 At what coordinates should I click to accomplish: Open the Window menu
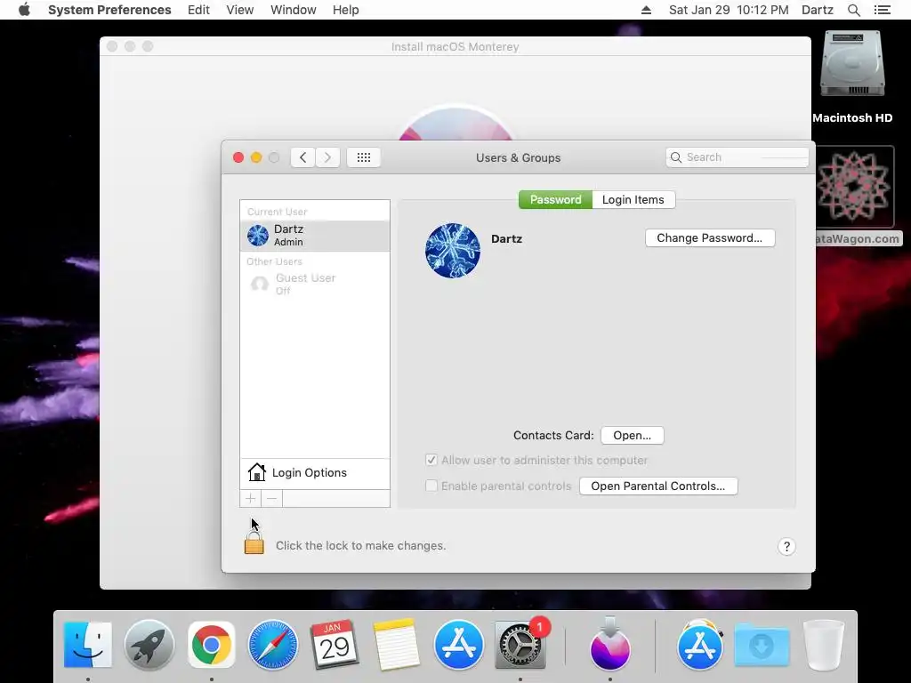[x=294, y=10]
